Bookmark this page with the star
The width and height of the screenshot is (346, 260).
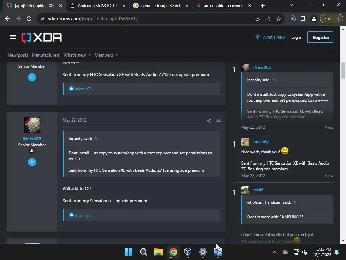(x=279, y=19)
